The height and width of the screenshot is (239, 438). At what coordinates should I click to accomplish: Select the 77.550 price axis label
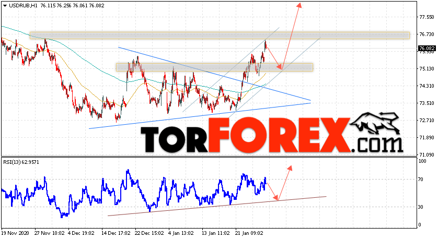pyautogui.click(x=427, y=17)
